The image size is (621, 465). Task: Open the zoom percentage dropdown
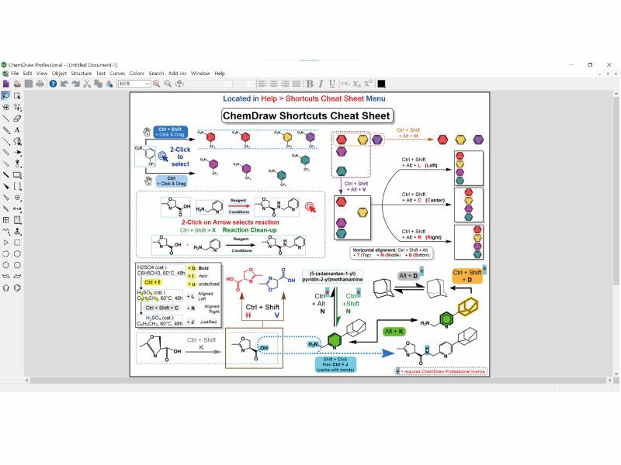tap(147, 84)
